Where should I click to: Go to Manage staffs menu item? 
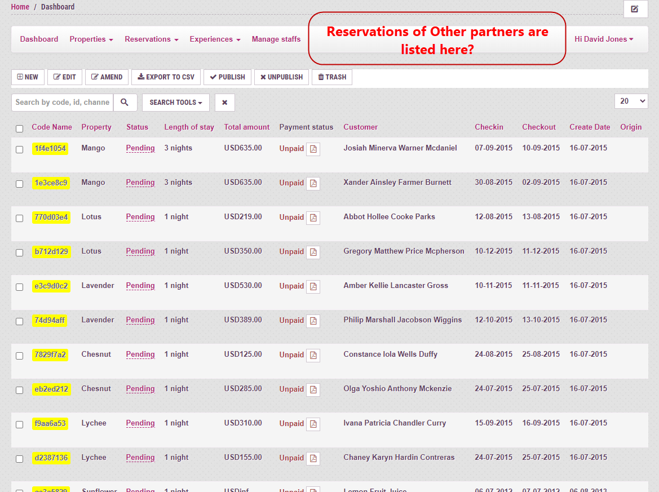pyautogui.click(x=276, y=39)
